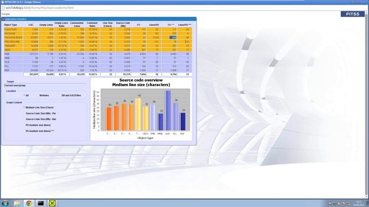Open the Fenster menu
369x207 pixels.
(x=6, y=14)
